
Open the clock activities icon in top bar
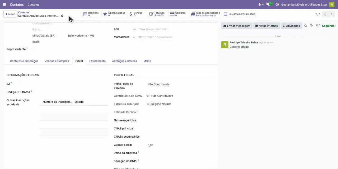pos(277,4)
